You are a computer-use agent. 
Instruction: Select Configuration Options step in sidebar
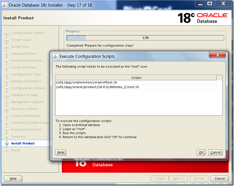tap(28, 88)
